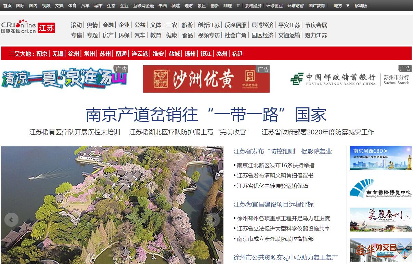Open headline 南京产道岔销往一带一路国家
Image resolution: width=413 pixels, height=264 pixels.
tap(206, 115)
